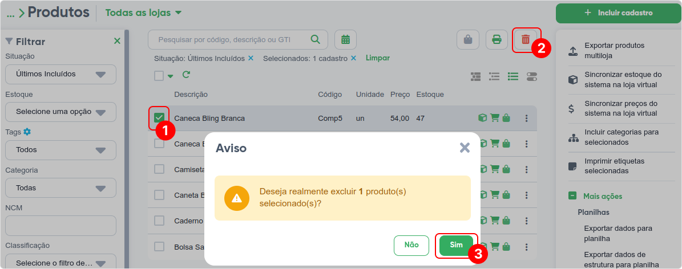The height and width of the screenshot is (269, 682).
Task: Open the Situação dropdown
Action: click(60, 74)
